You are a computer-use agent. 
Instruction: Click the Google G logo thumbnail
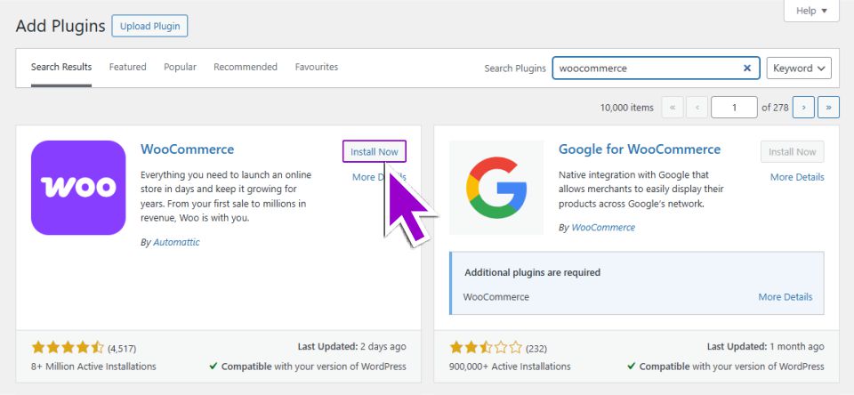click(x=496, y=188)
